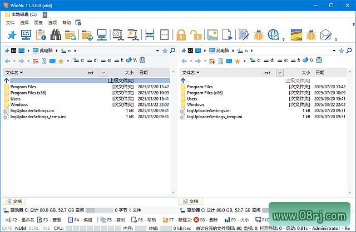This screenshot has height=232, width=356.
Task: Select the left panel 文档 tab
Action: (14, 201)
